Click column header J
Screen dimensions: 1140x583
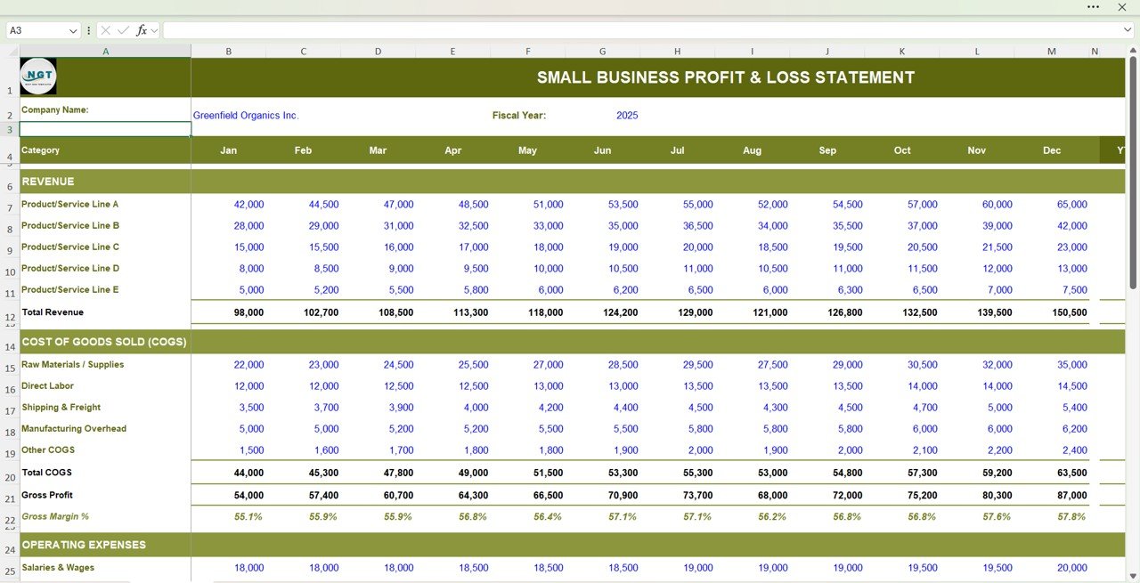827,51
